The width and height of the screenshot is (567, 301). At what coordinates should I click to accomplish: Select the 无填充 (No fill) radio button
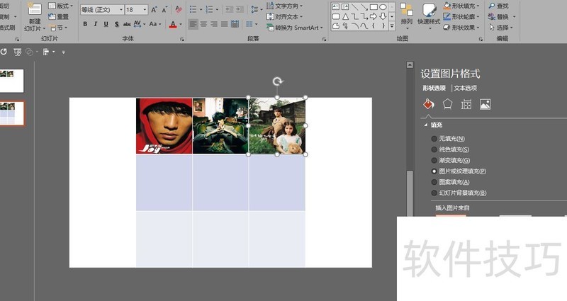(434, 139)
